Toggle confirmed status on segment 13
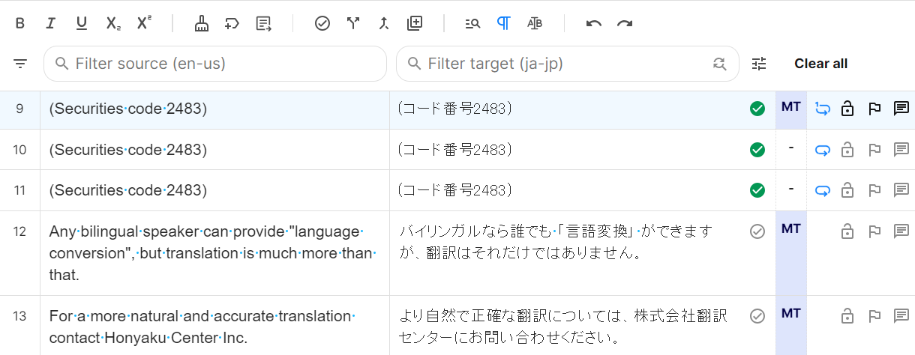The height and width of the screenshot is (355, 915). point(757,316)
